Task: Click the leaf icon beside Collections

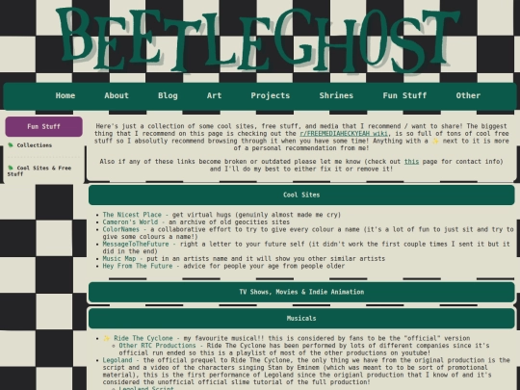Action: 11,144
